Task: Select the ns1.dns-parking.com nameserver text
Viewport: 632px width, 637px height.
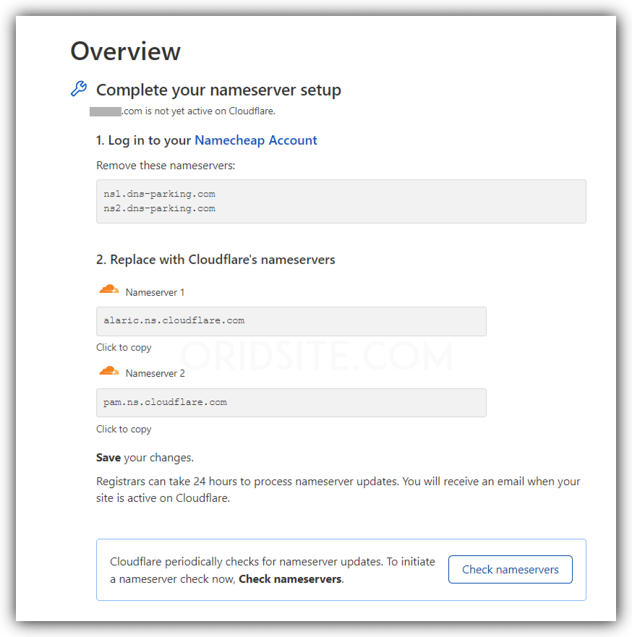Action: (159, 194)
